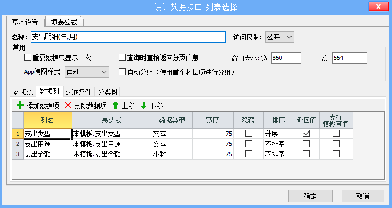The width and height of the screenshot is (392, 208).
Task: Click expression cell 本模板.支出类型
Action: (112, 134)
